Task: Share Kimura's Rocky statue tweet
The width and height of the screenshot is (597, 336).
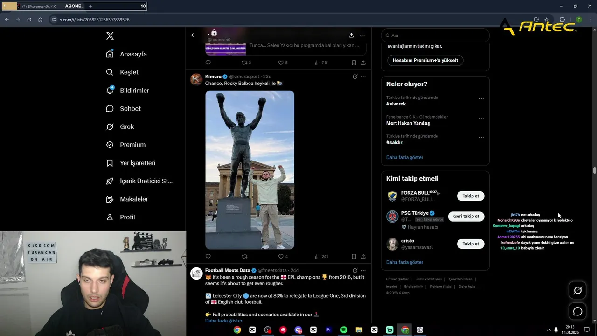Action: [363, 256]
